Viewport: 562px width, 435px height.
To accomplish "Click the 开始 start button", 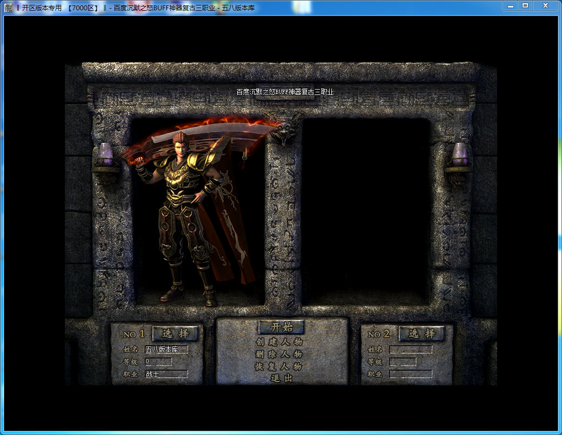I will [x=282, y=327].
